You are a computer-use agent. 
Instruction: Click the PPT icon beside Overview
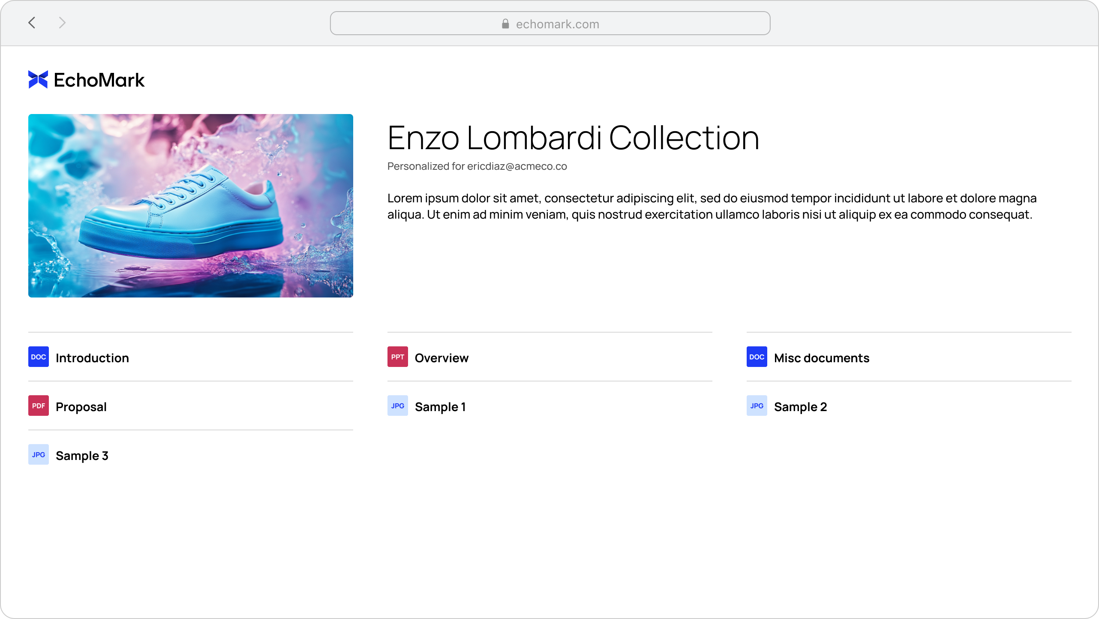398,357
